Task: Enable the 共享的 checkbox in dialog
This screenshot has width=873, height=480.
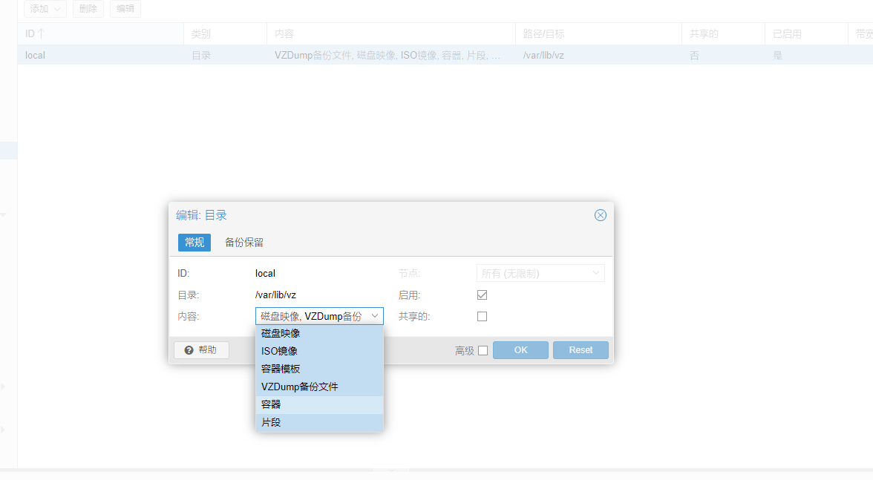Action: [x=482, y=317]
